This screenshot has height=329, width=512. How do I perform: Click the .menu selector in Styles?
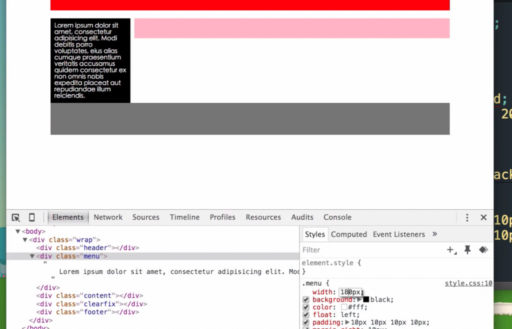click(x=312, y=284)
